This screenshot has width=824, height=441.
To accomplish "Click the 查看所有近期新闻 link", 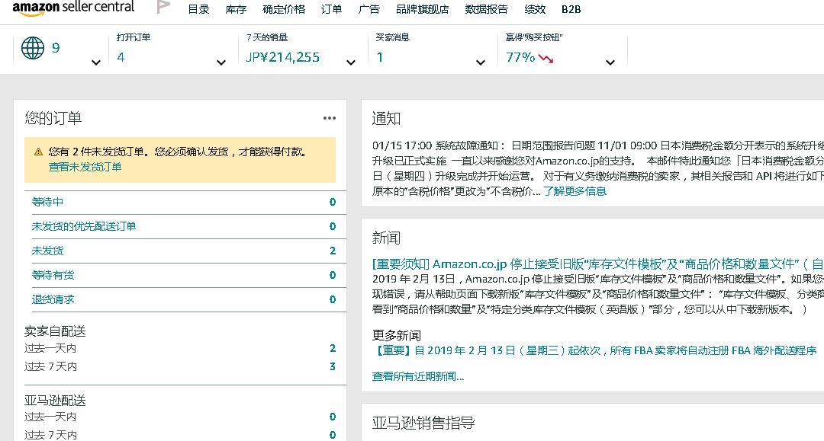I will click(418, 376).
